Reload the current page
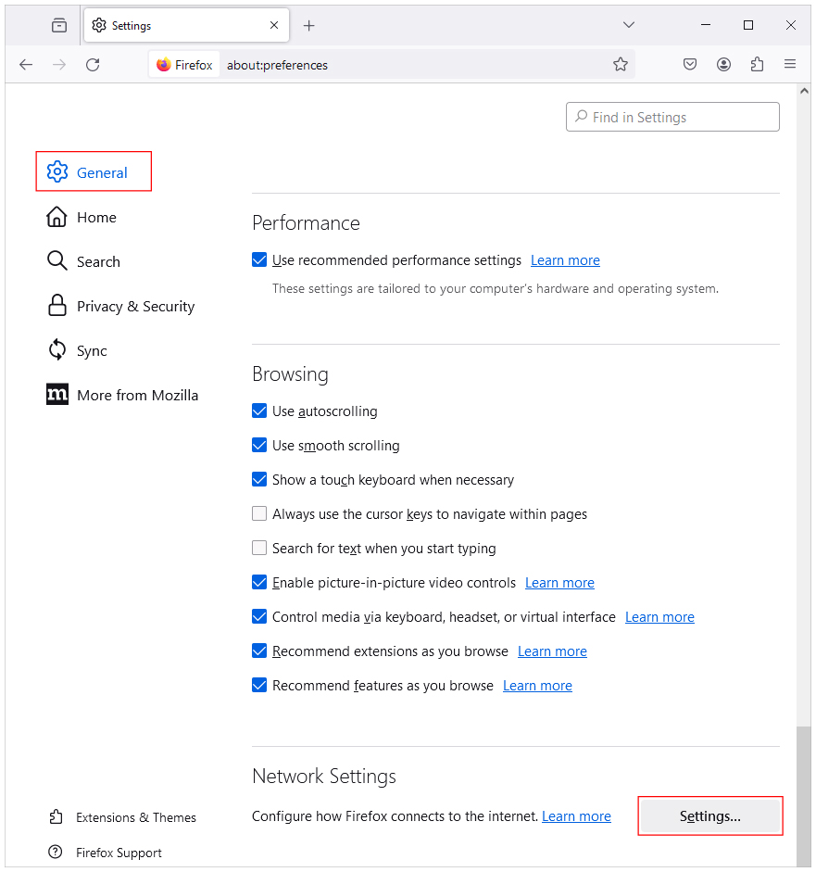Viewport: 816px width, 872px height. click(x=92, y=64)
